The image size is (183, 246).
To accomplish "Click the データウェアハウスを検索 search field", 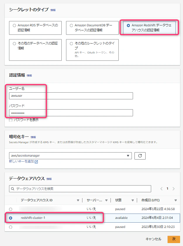I will 80,189.
